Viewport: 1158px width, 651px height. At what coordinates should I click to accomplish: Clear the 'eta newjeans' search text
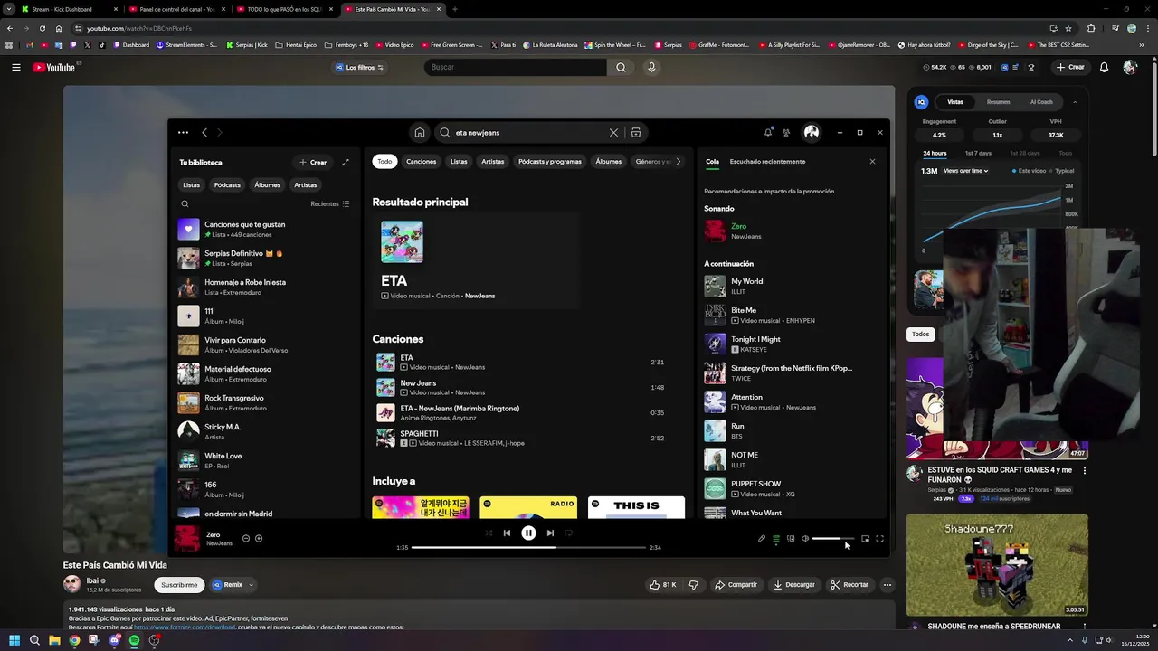click(613, 132)
